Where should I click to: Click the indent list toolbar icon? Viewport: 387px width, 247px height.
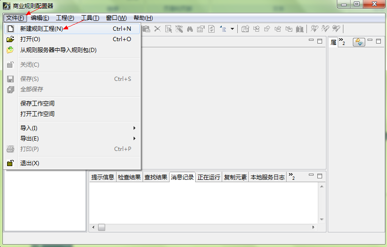223,29
